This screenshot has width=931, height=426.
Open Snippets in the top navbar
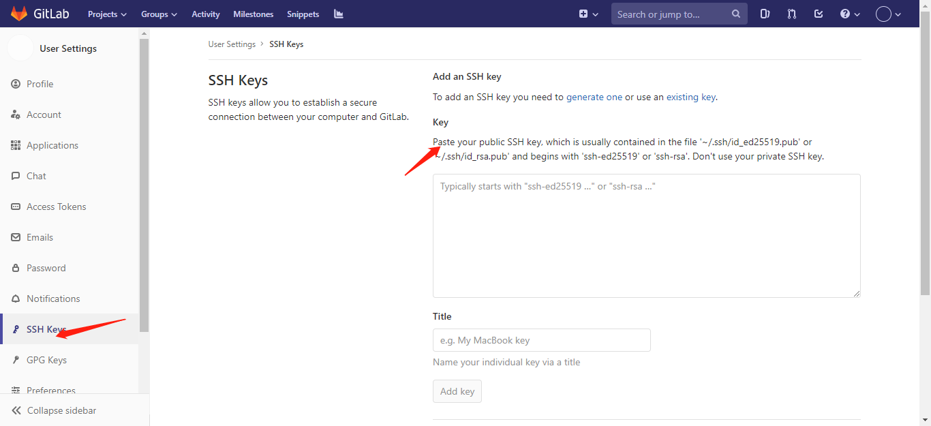303,14
